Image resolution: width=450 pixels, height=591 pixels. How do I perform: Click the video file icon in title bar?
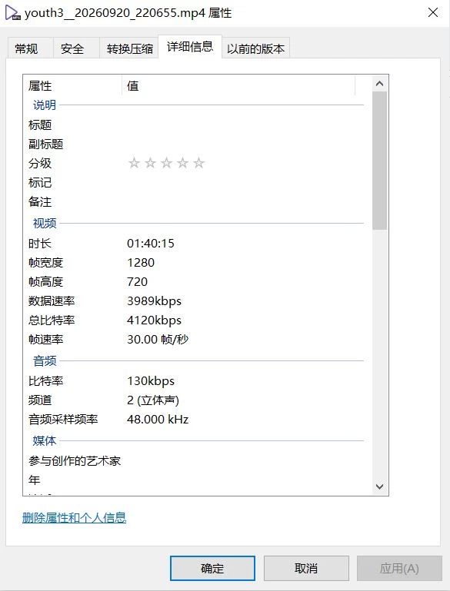coord(12,13)
